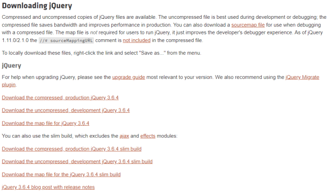The height and width of the screenshot is (194, 331).
Task: Download the compressed, production jQuery 3.6.4
Action: point(60,98)
